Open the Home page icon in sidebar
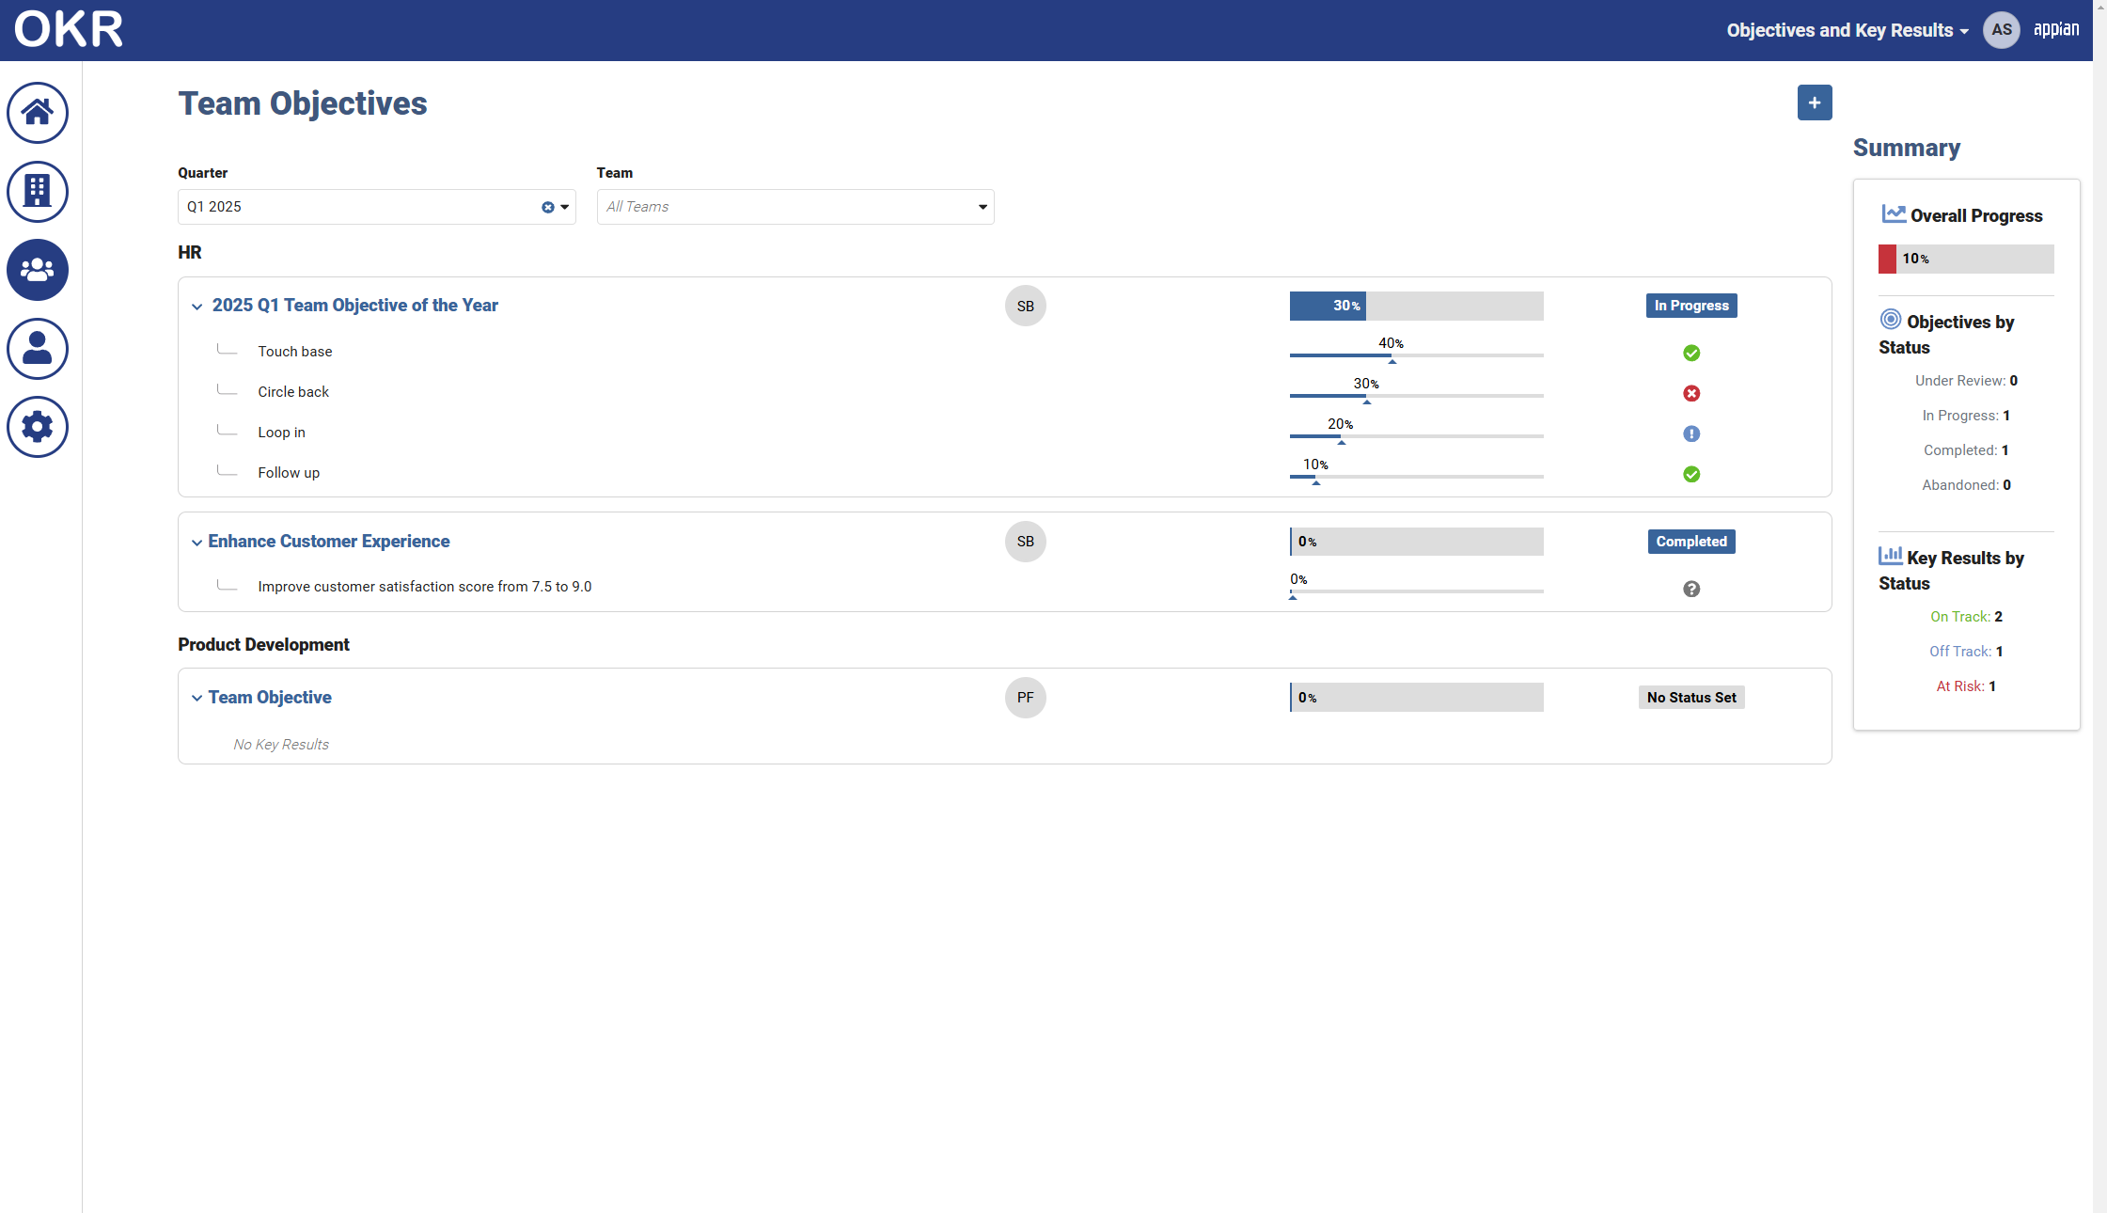Screen dimensions: 2107x1213 (38, 113)
